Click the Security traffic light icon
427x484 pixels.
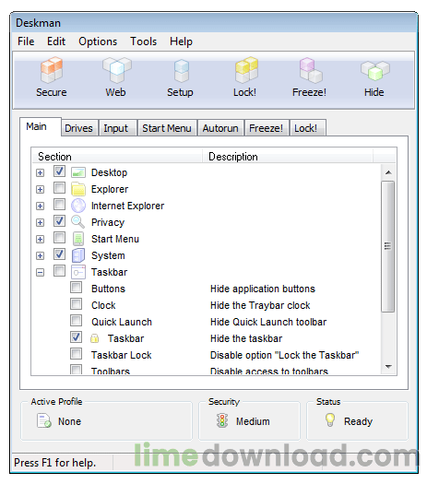[222, 420]
